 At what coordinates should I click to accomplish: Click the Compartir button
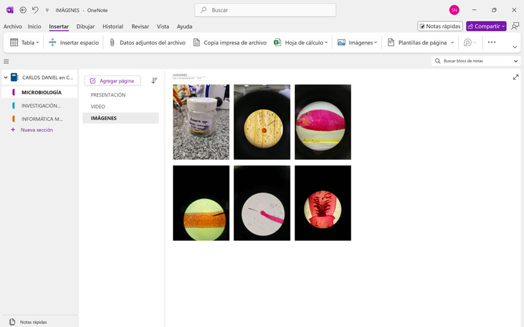[x=486, y=26]
